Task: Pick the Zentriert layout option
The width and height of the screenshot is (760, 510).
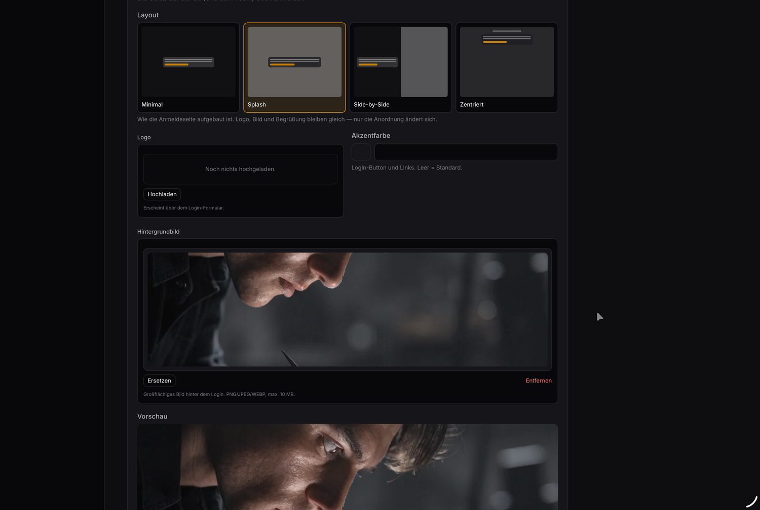Action: [507, 67]
